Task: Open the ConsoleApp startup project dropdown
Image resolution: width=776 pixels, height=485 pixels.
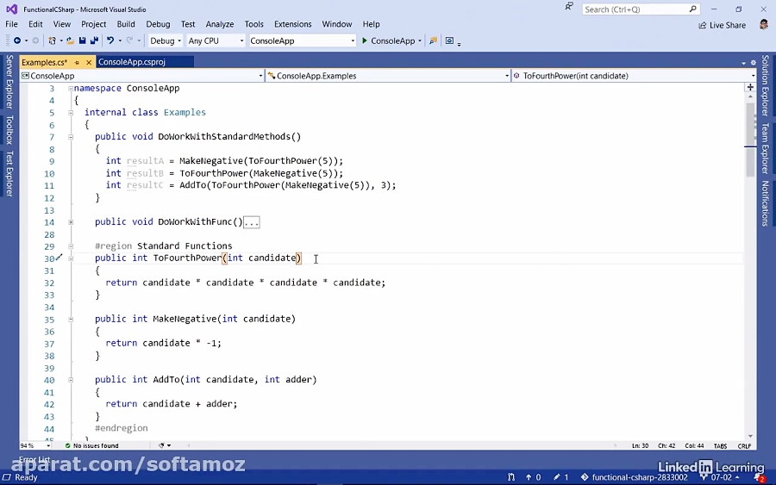Action: (302, 40)
